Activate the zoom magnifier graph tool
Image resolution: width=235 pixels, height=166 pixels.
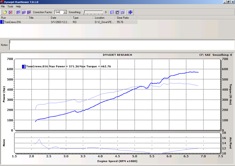click(112, 12)
